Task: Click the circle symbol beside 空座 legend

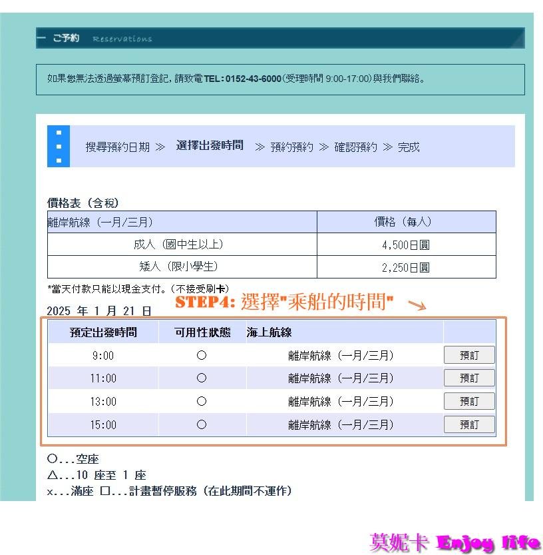Action: click(x=53, y=460)
